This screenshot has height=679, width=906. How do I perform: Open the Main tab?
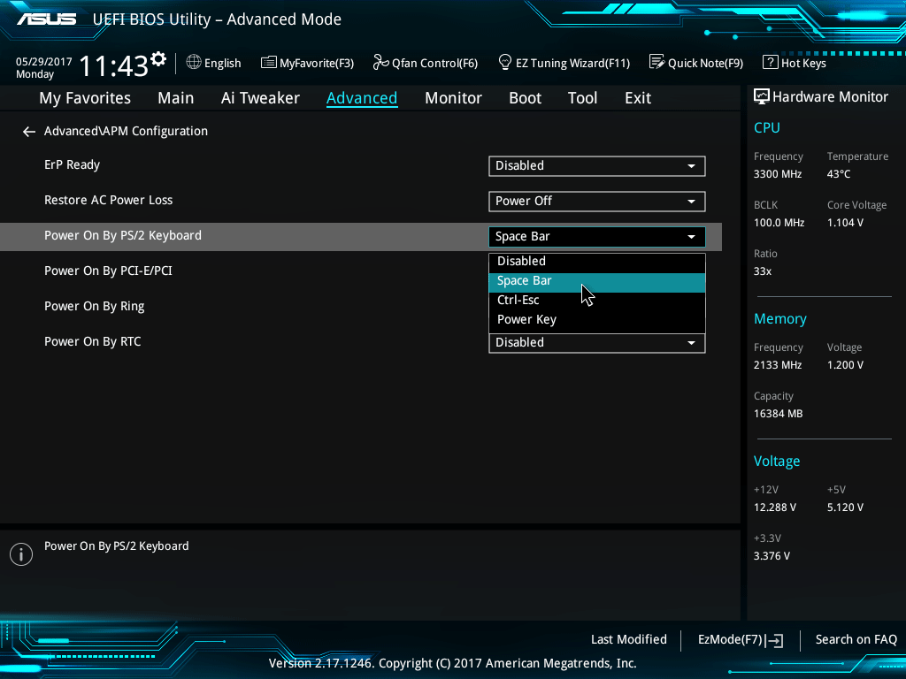[176, 98]
